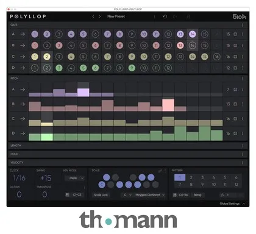Change direction arrow of Pitch lane B

(23, 104)
